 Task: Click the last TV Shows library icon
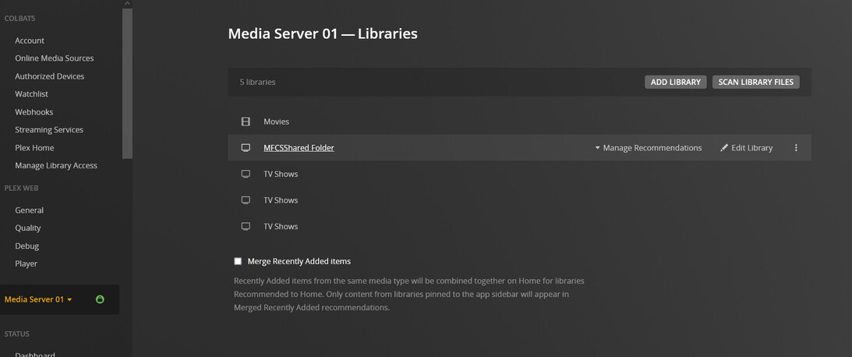(246, 227)
